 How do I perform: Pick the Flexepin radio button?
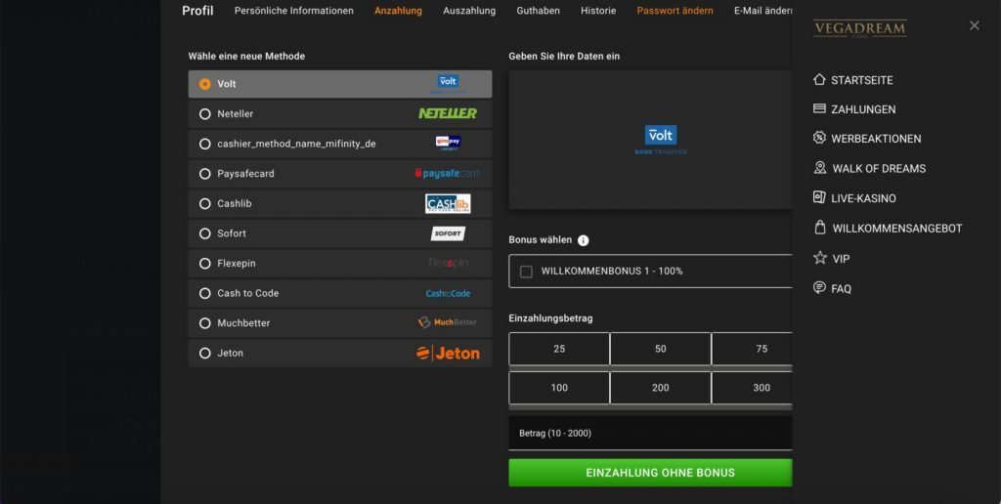click(205, 264)
